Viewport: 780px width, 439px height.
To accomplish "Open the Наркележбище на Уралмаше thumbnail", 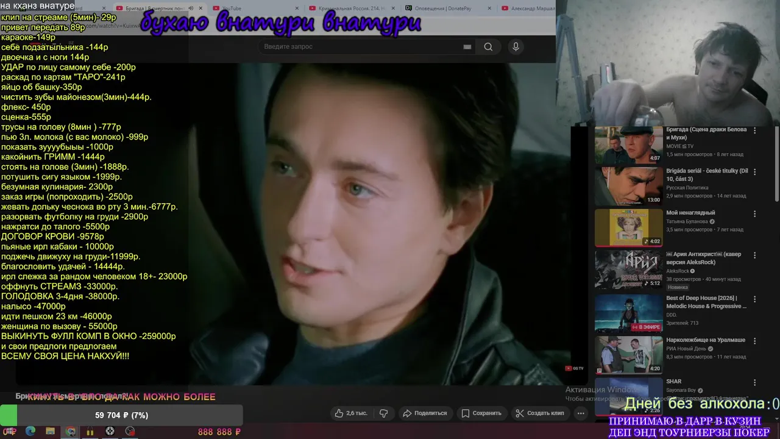I will (628, 355).
